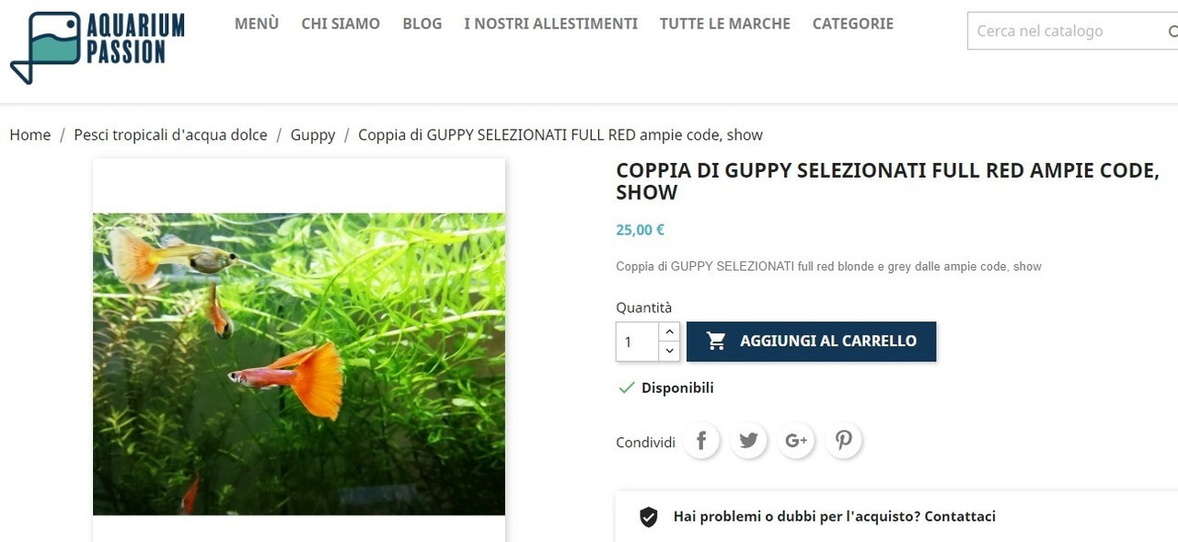Image resolution: width=1178 pixels, height=542 pixels.
Task: Open the BLOG menu item
Action: 422,24
